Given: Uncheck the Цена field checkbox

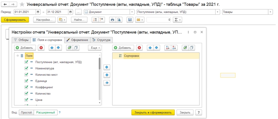Looking at the screenshot, I should [26, 100].
